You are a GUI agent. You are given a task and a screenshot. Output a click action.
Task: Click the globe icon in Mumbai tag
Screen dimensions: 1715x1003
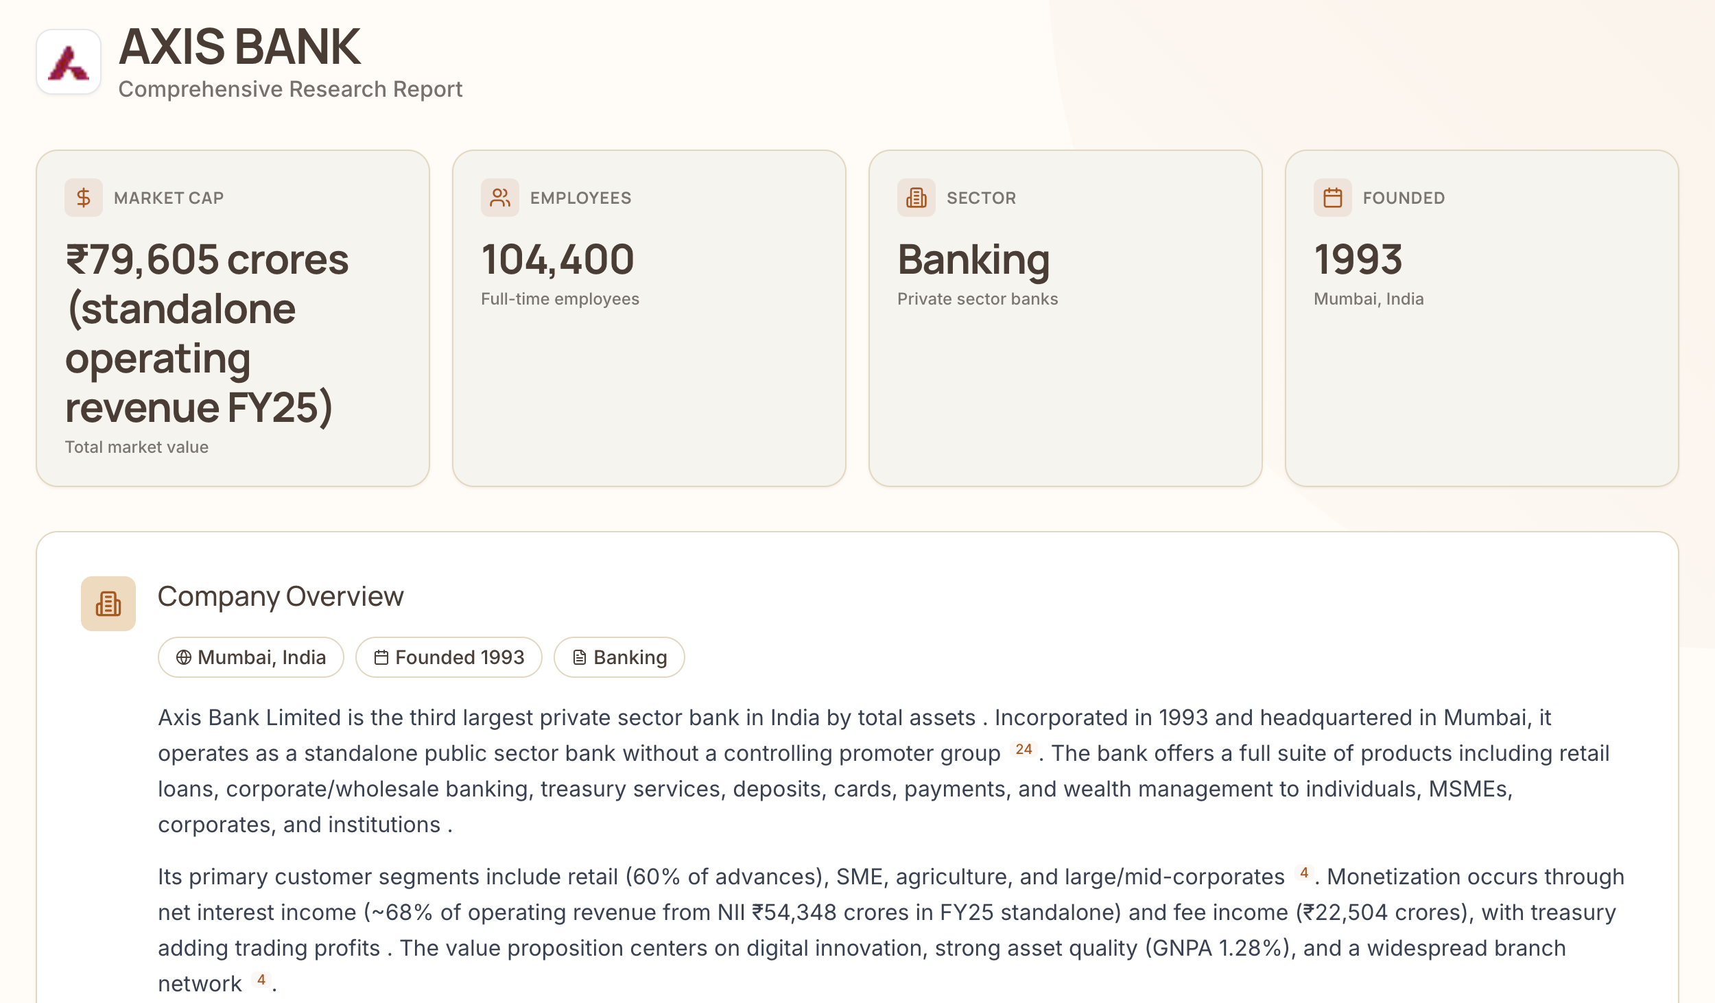point(184,657)
